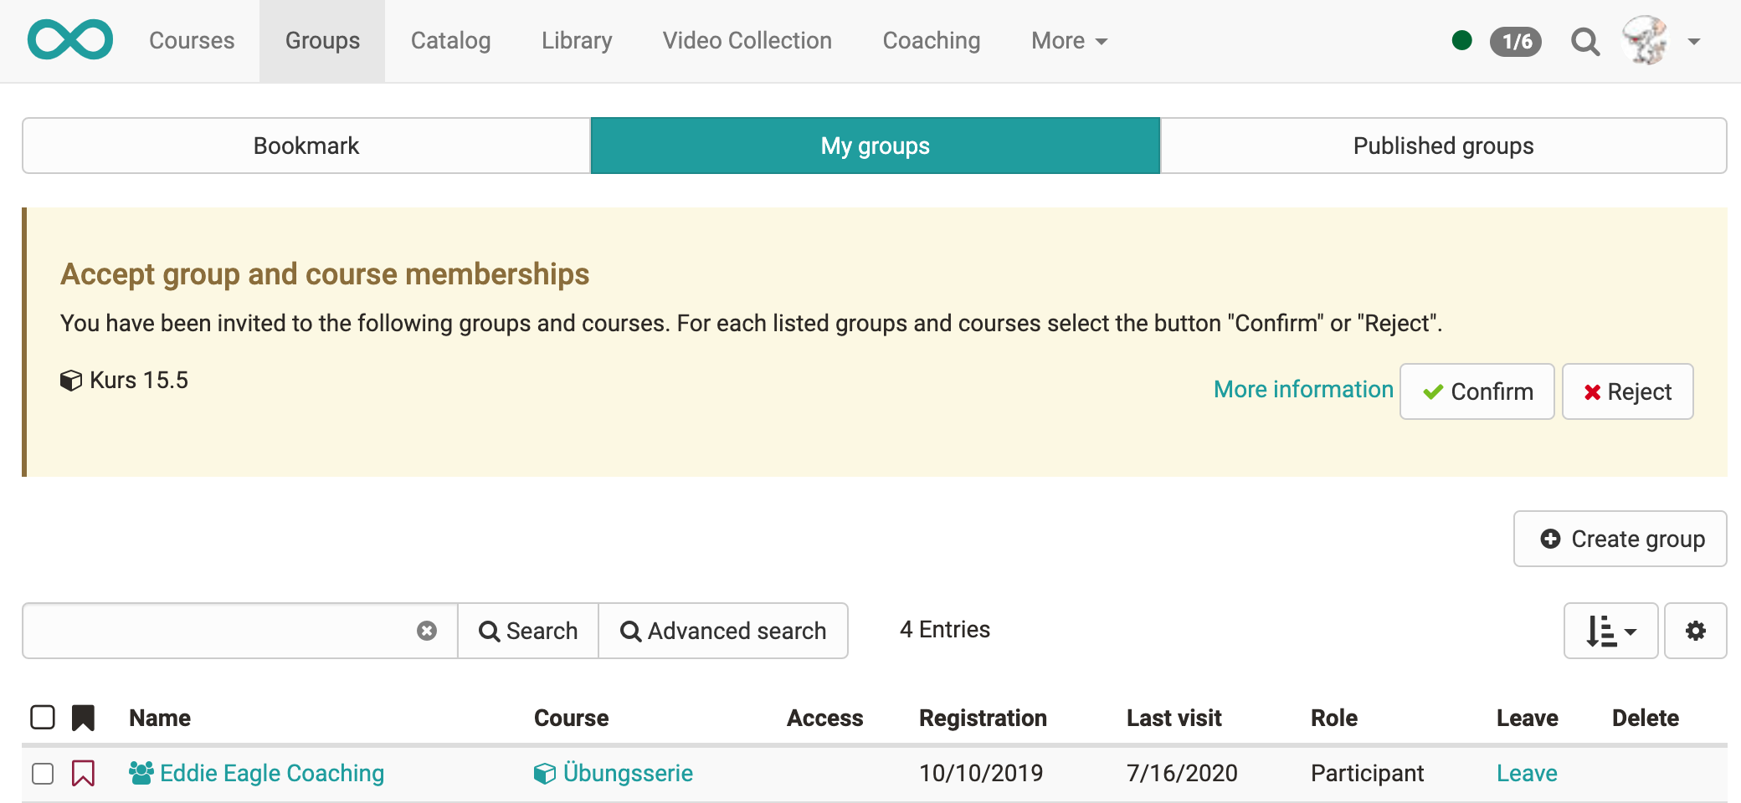
Task: Focus the group search input field
Action: pyautogui.click(x=218, y=631)
